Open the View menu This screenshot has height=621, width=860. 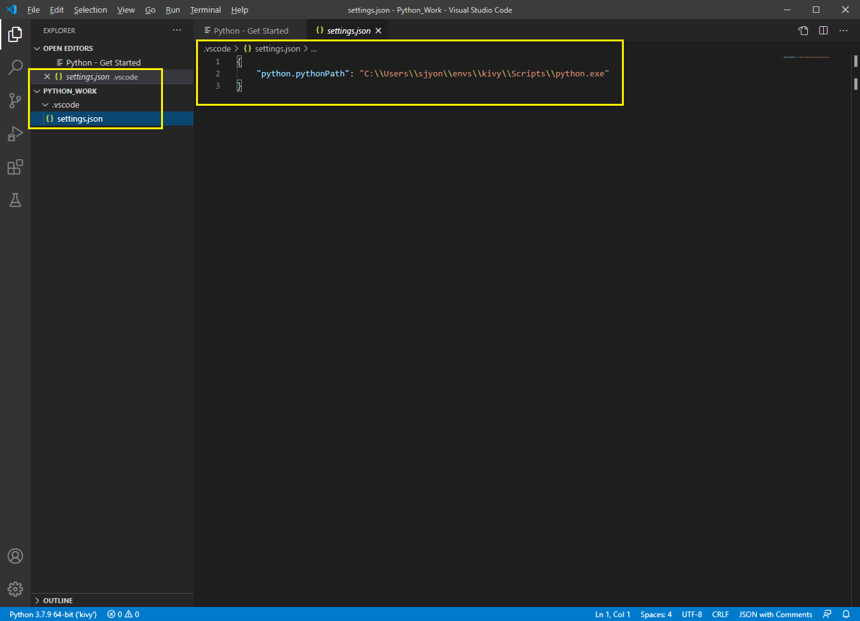click(126, 10)
